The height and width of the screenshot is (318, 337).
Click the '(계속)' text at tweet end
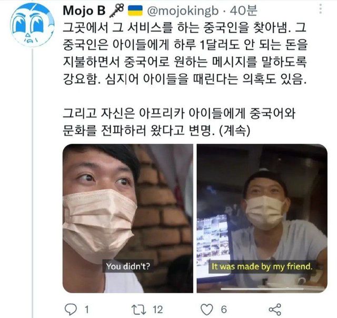tap(235, 130)
